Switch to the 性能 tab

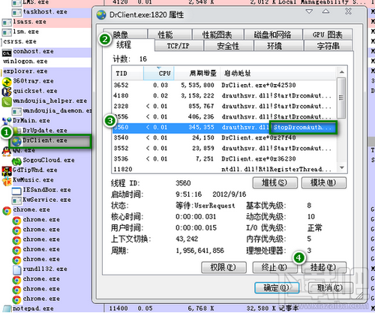pos(169,35)
